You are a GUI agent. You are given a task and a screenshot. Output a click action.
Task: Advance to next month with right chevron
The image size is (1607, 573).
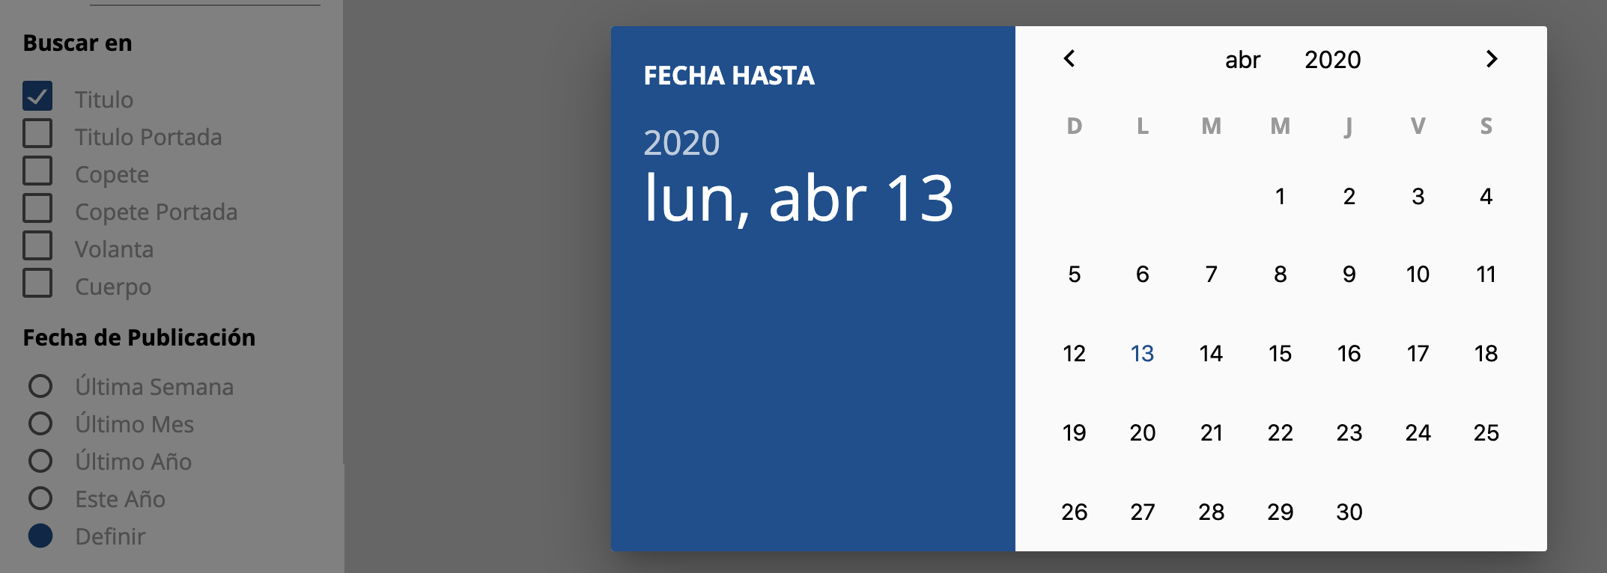pos(1491,58)
